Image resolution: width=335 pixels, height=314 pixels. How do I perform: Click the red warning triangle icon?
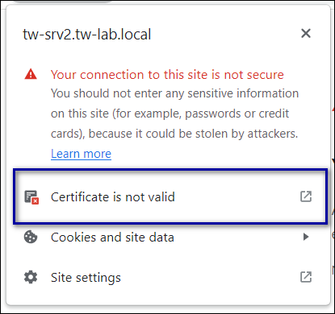click(x=31, y=74)
